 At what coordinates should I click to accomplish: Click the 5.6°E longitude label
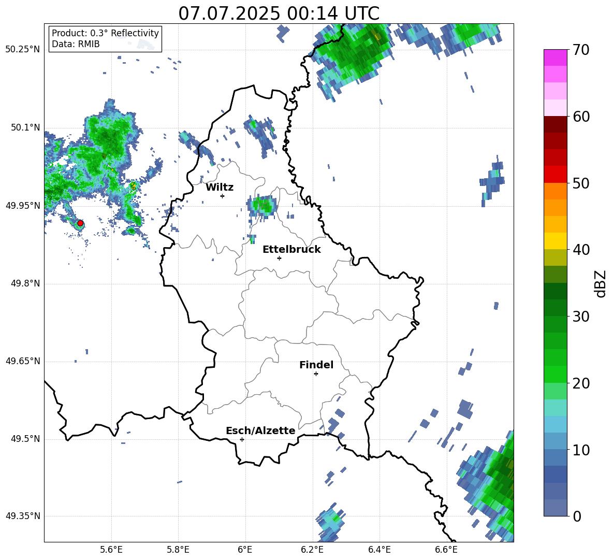tap(111, 550)
